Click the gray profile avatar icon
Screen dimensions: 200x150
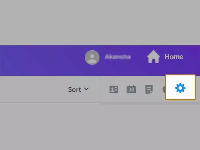tap(92, 57)
